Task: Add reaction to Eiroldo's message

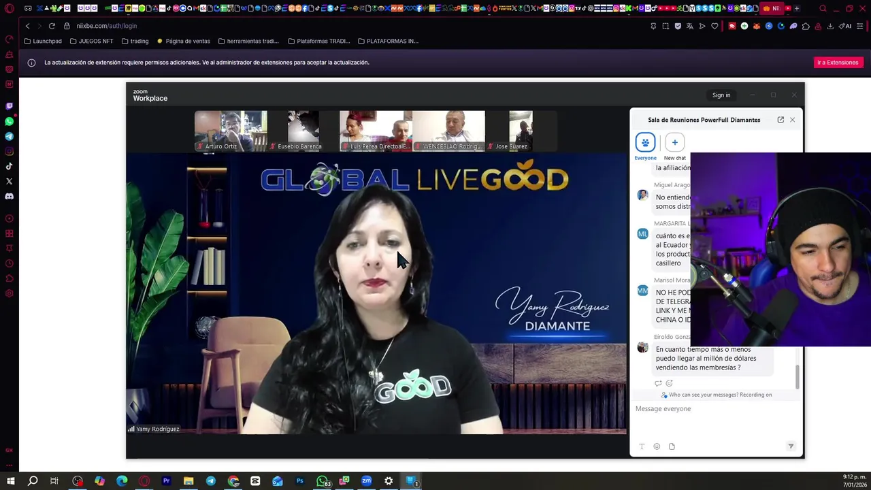Action: pyautogui.click(x=670, y=383)
